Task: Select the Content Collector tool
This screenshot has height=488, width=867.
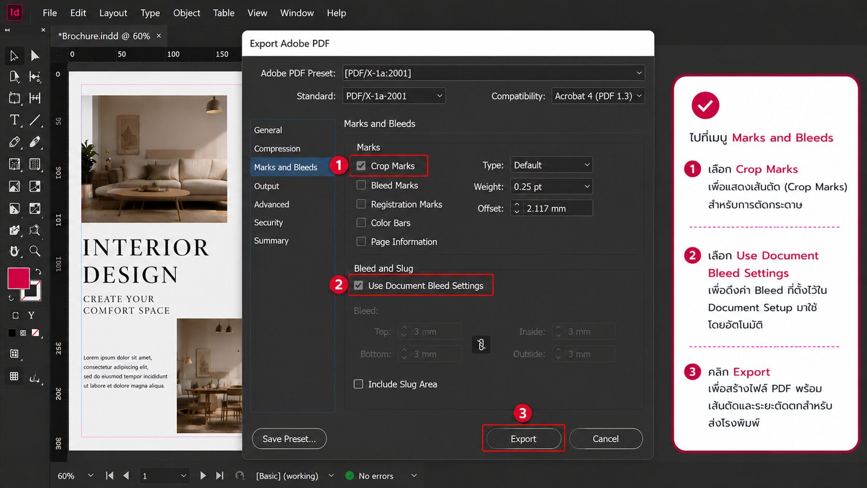Action: click(x=14, y=98)
